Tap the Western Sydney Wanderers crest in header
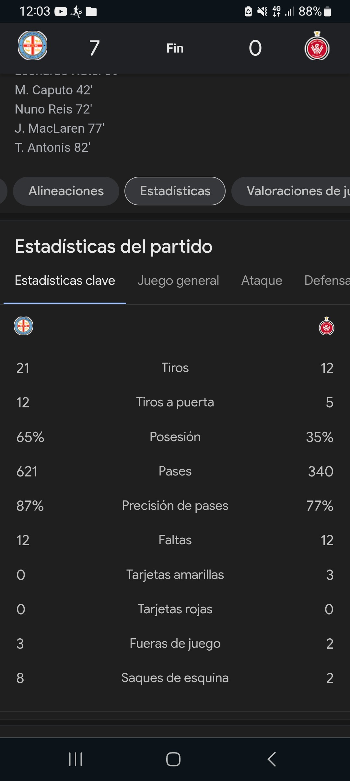Image resolution: width=350 pixels, height=781 pixels. click(317, 46)
